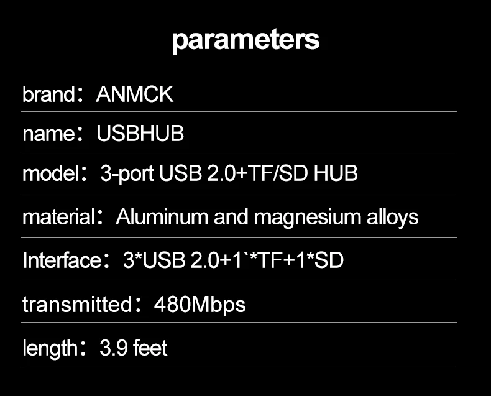491x396 pixels.
Task: Click the "brand" label
Action: (x=48, y=94)
